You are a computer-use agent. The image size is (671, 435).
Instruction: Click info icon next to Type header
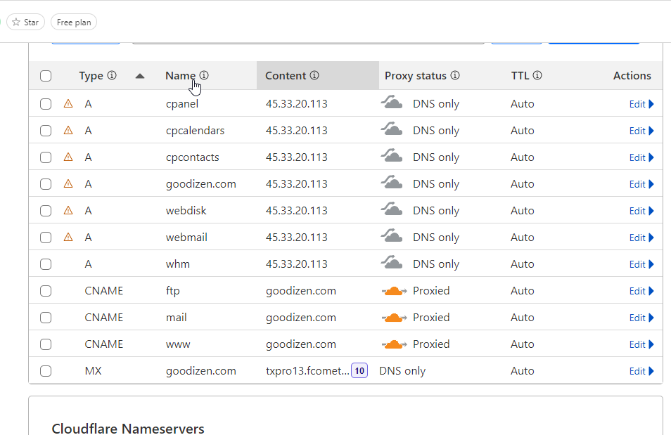click(112, 76)
